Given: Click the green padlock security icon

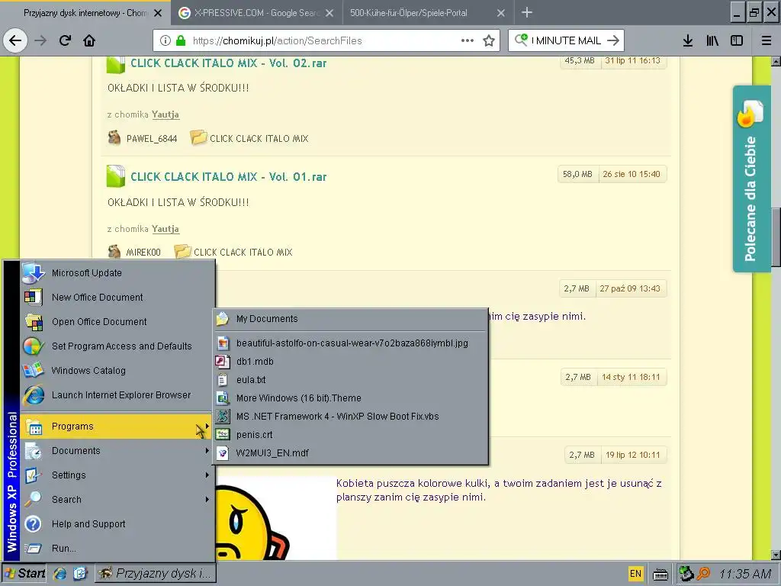Looking at the screenshot, I should (181, 40).
